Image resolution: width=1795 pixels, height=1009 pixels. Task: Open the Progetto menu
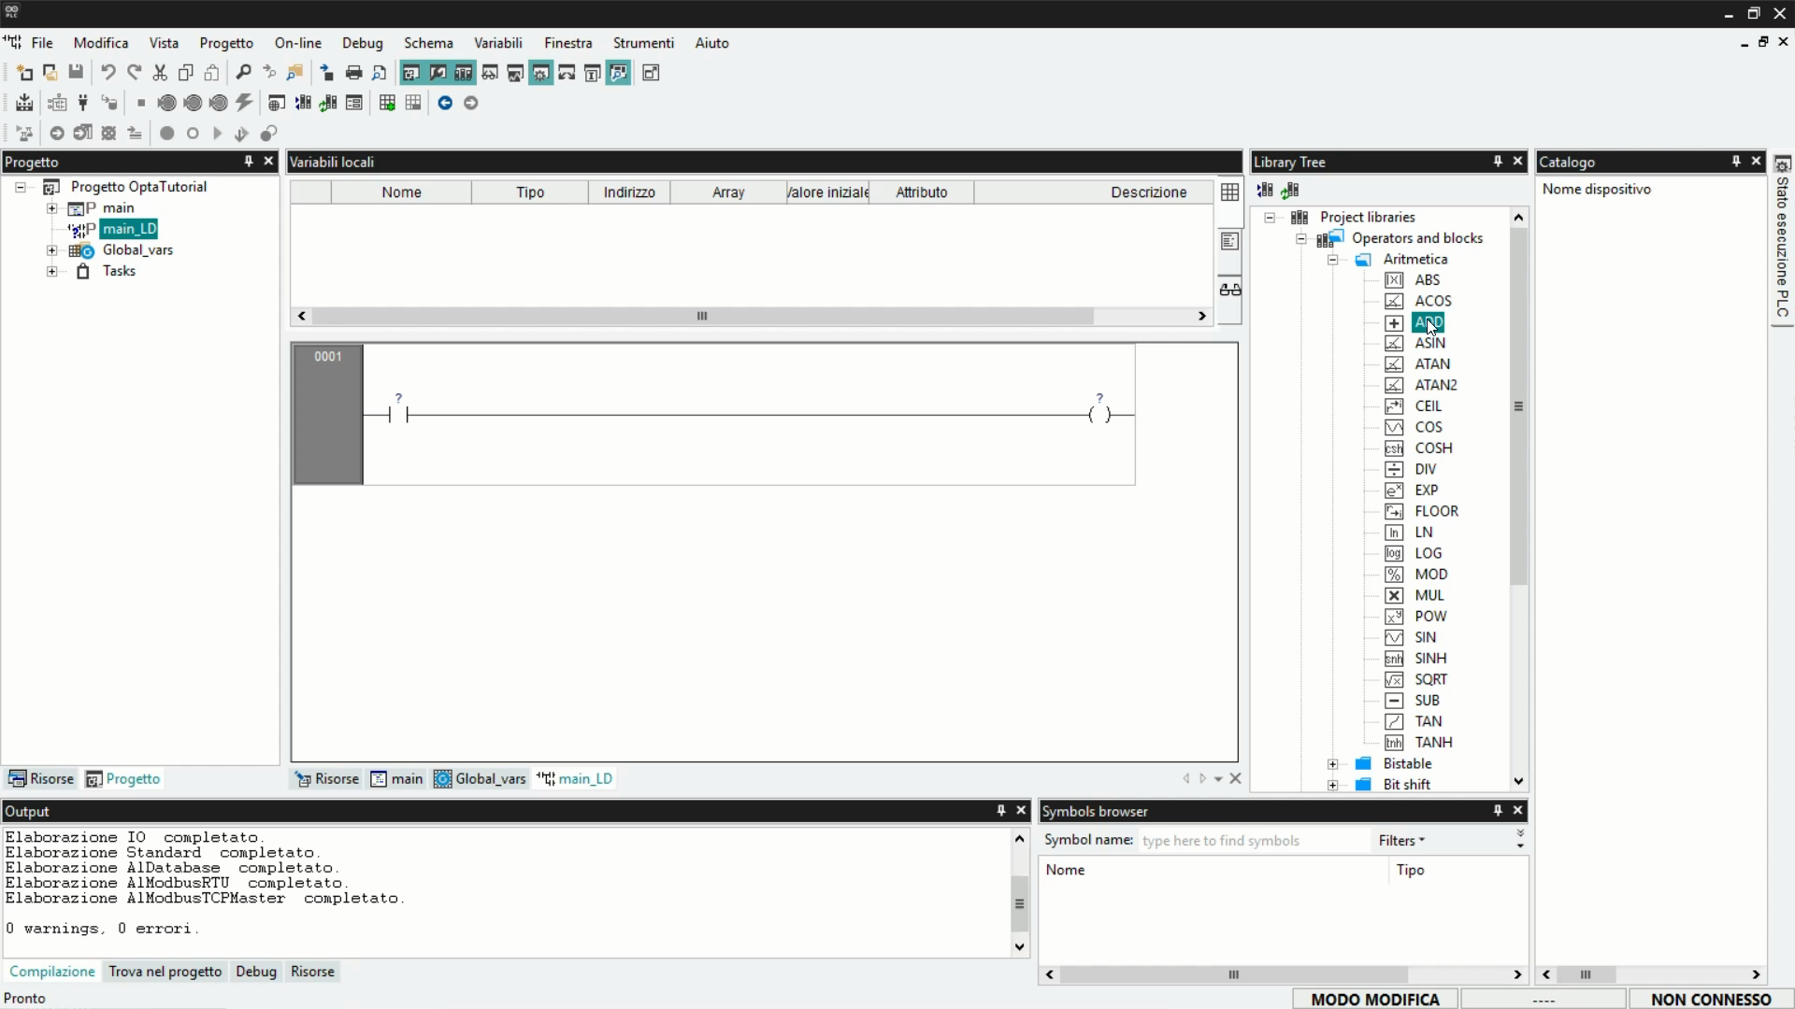point(226,43)
